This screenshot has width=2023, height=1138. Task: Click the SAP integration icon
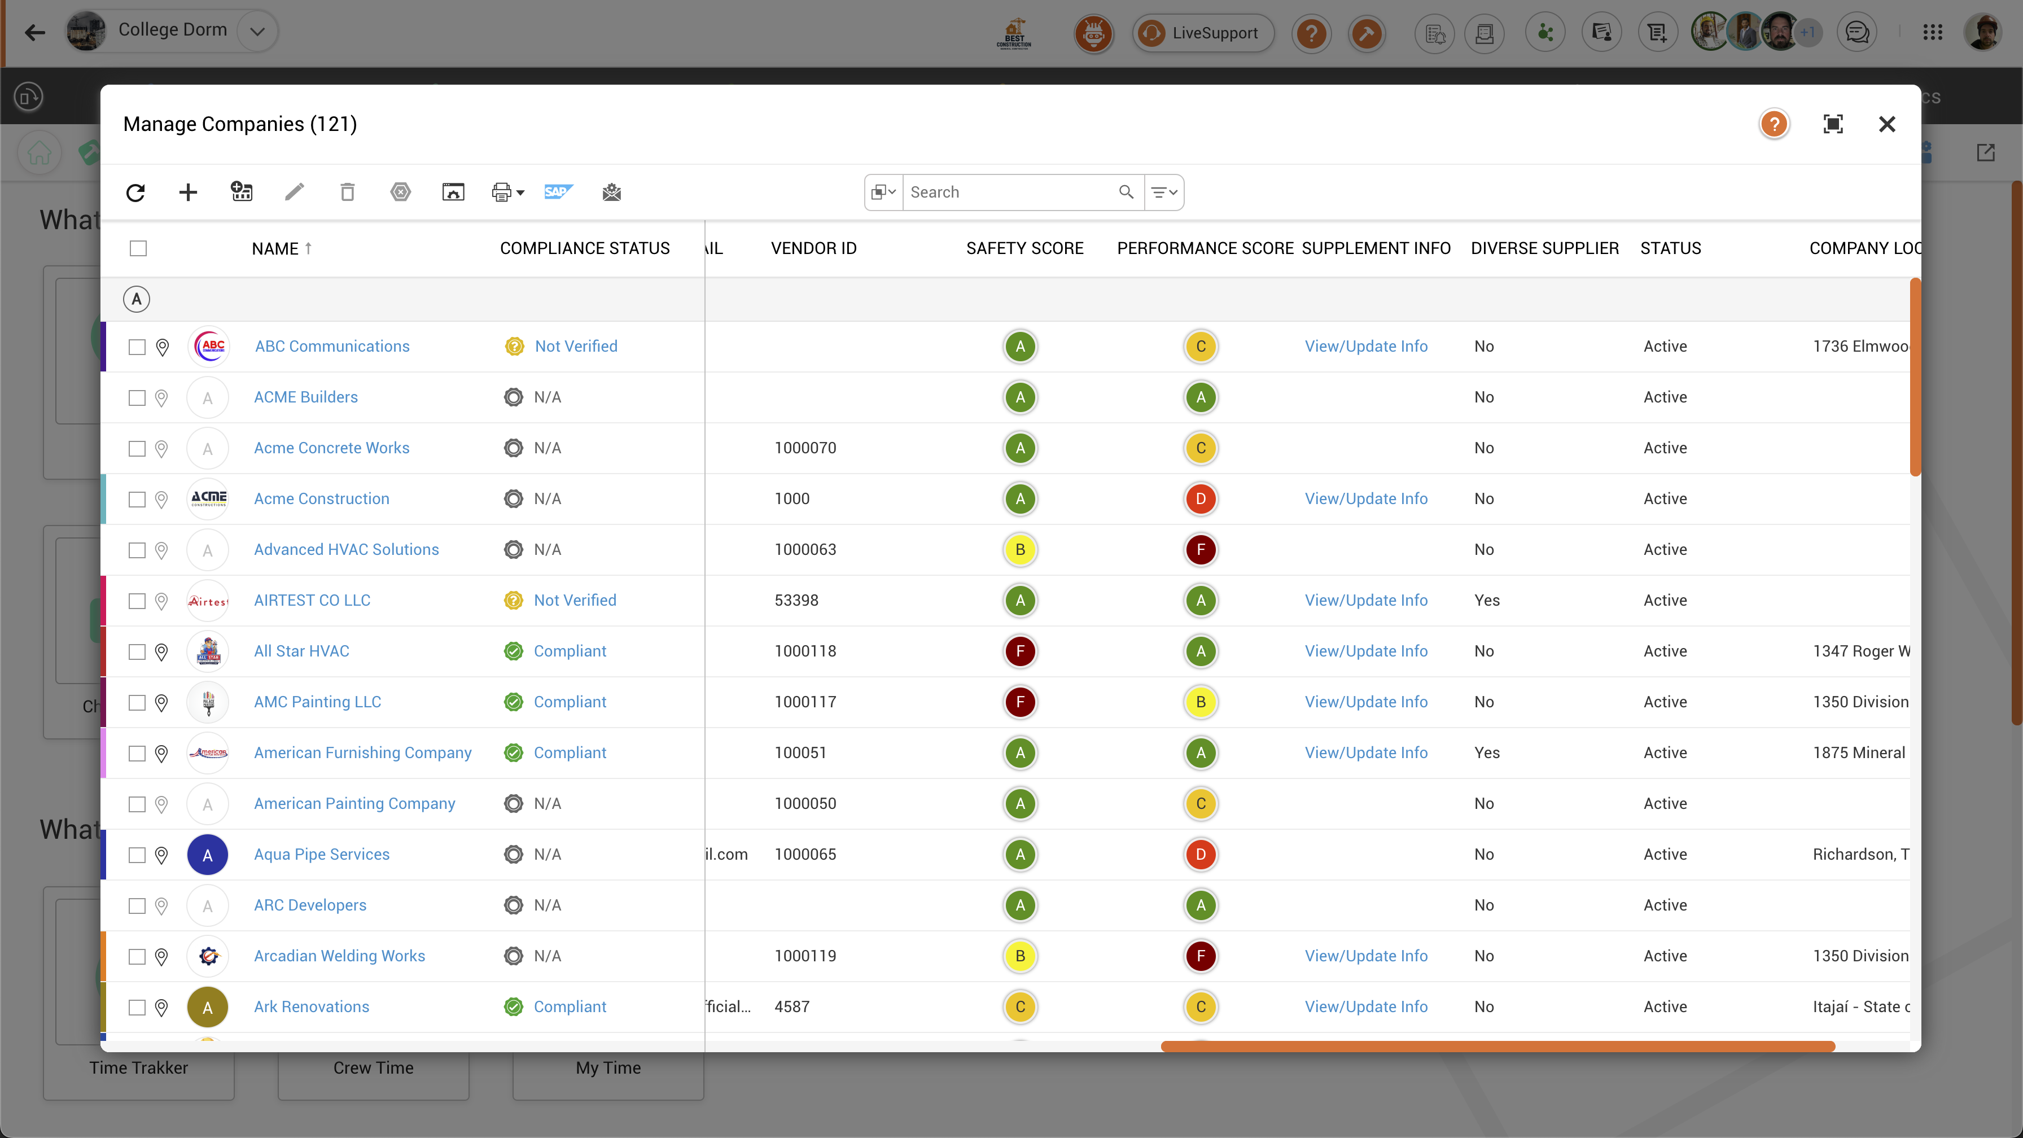[558, 192]
